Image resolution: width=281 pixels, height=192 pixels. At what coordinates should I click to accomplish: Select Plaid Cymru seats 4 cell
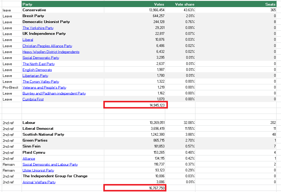236,152
